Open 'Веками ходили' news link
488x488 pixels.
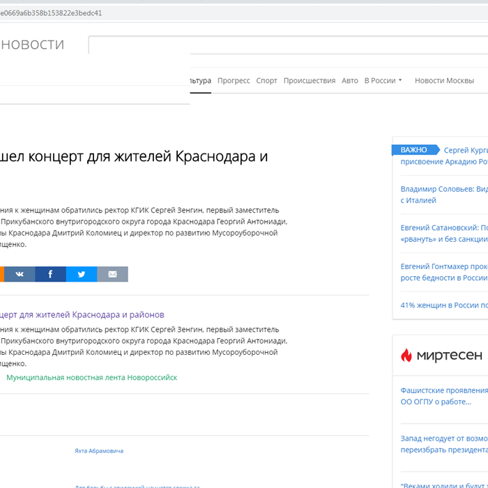(x=444, y=485)
